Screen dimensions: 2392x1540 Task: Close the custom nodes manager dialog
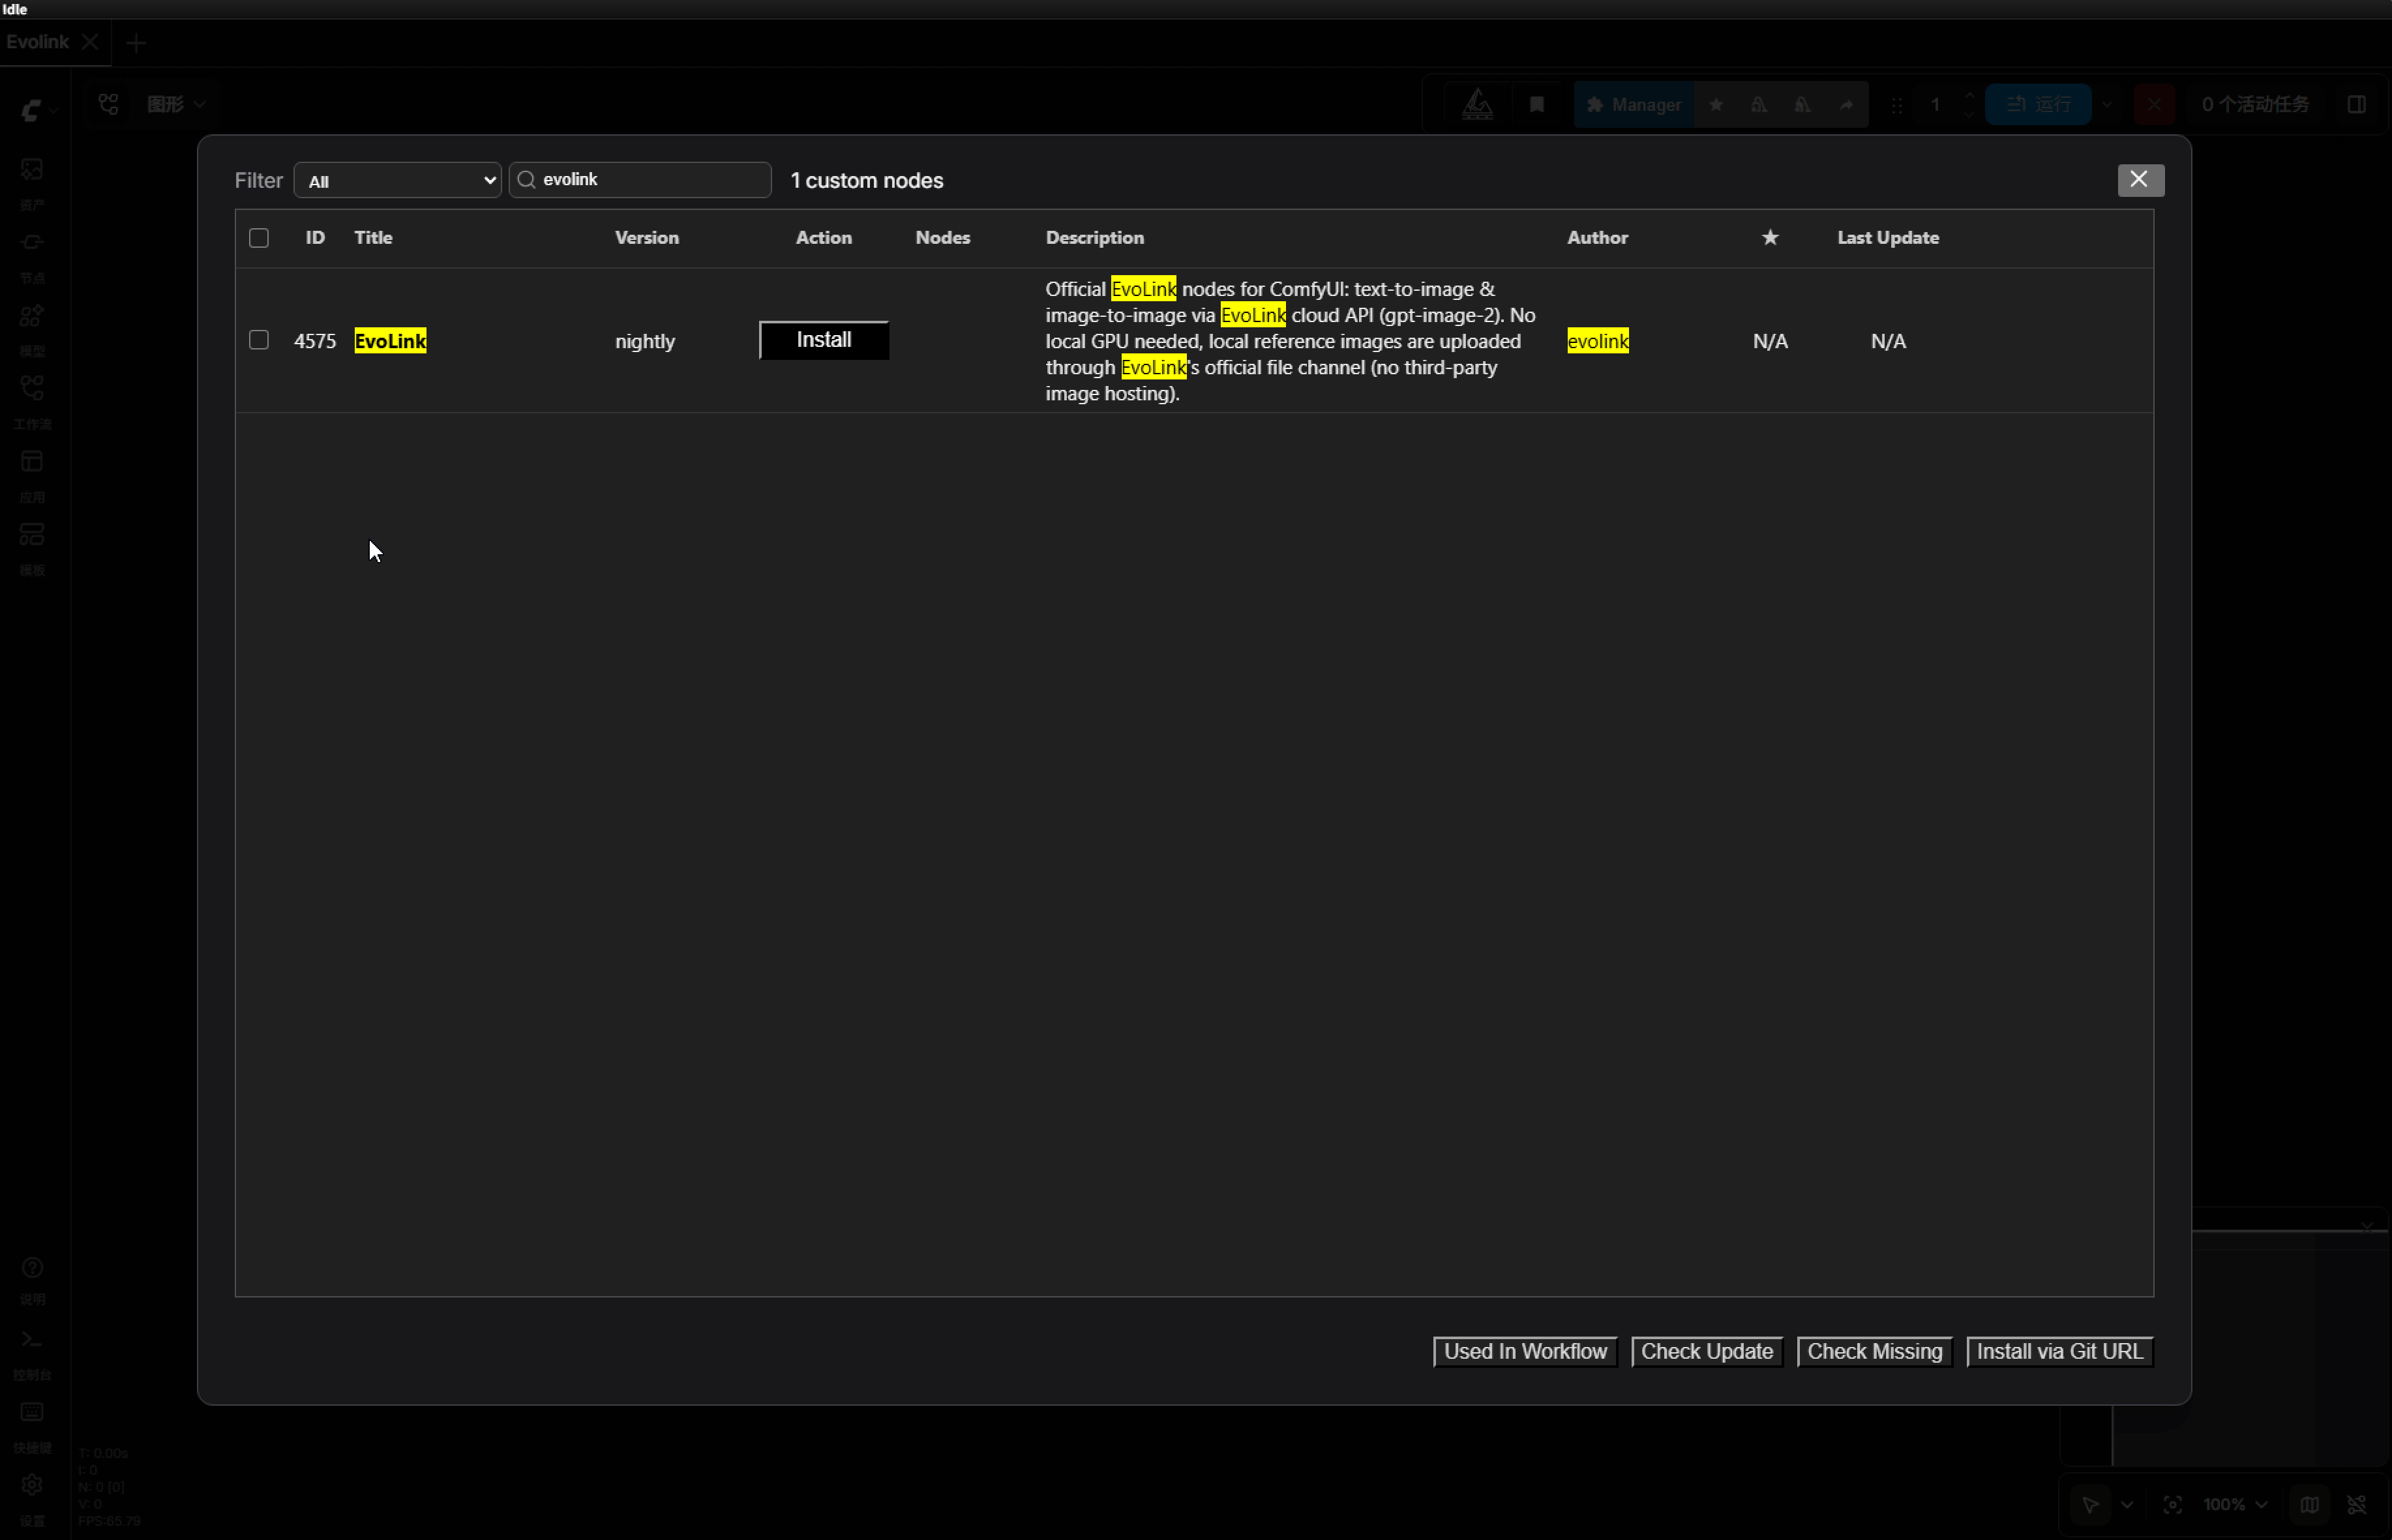click(2140, 180)
